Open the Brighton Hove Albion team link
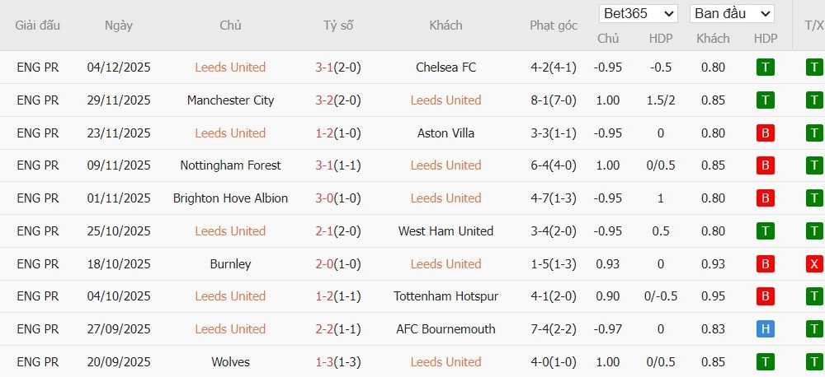Image resolution: width=825 pixels, height=377 pixels. click(x=230, y=198)
